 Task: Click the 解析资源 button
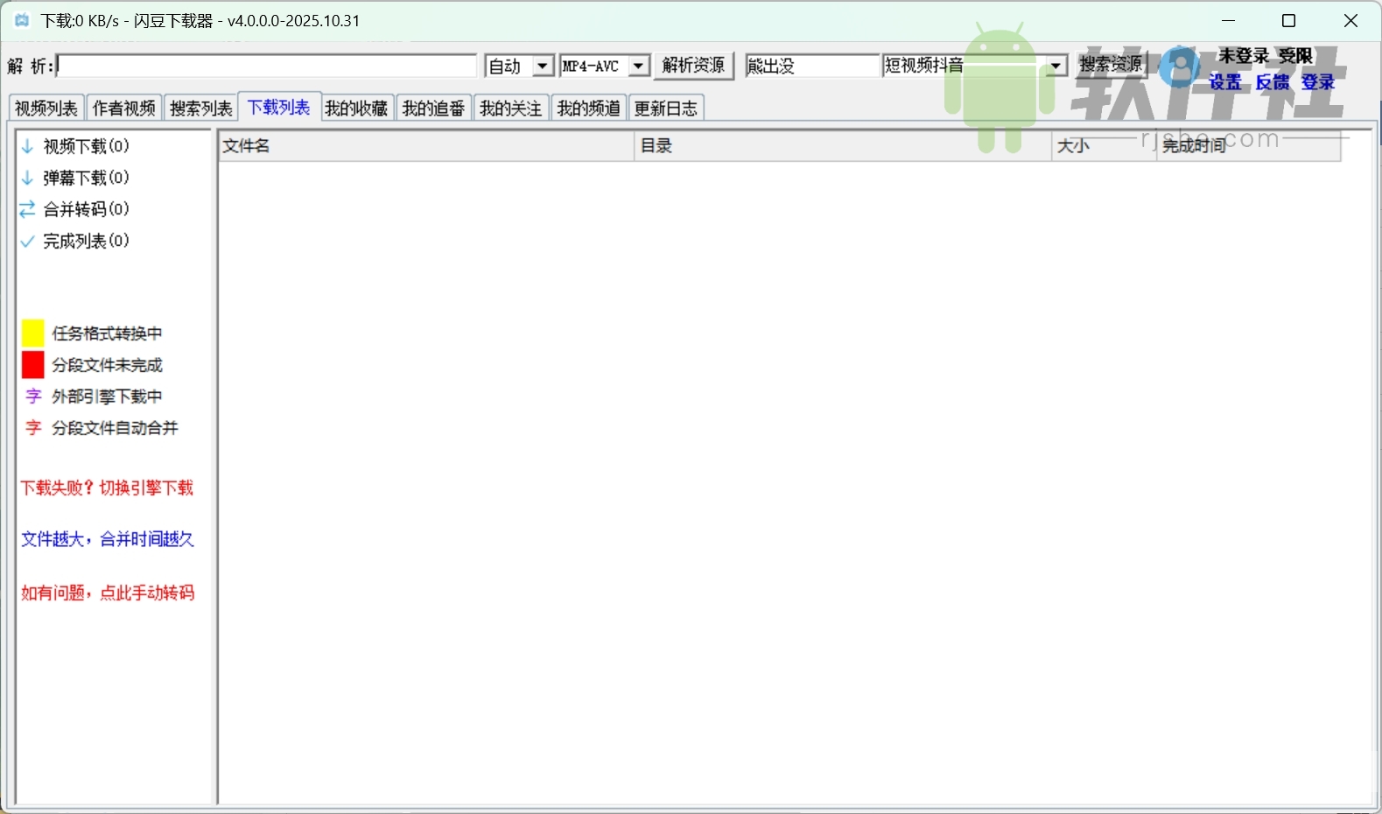coord(694,66)
